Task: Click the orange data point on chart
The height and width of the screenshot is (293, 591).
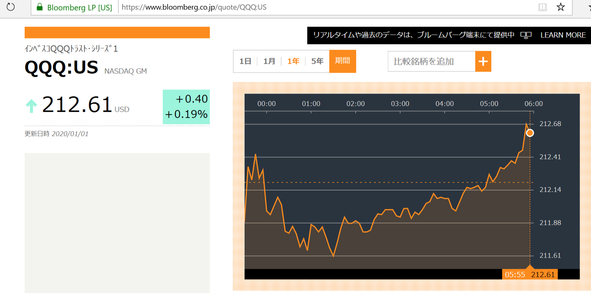Action: point(530,133)
